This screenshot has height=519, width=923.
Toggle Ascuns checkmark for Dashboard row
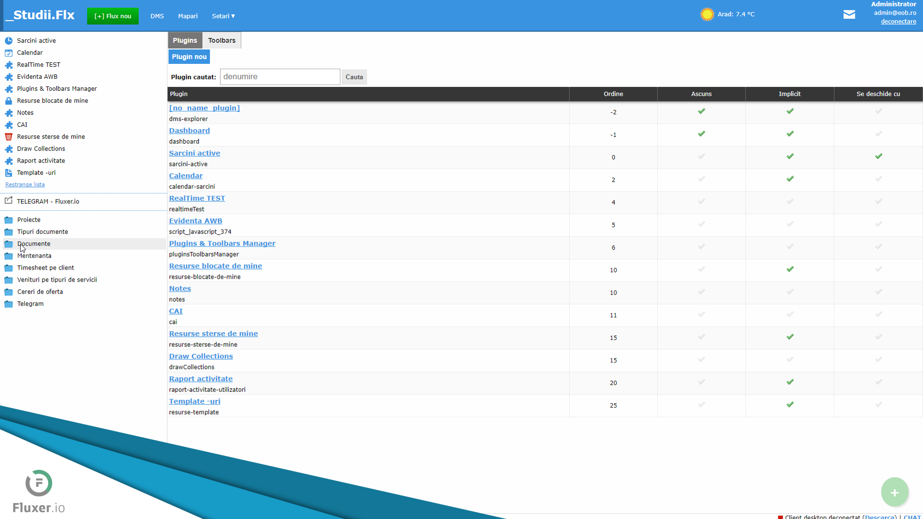[701, 134]
